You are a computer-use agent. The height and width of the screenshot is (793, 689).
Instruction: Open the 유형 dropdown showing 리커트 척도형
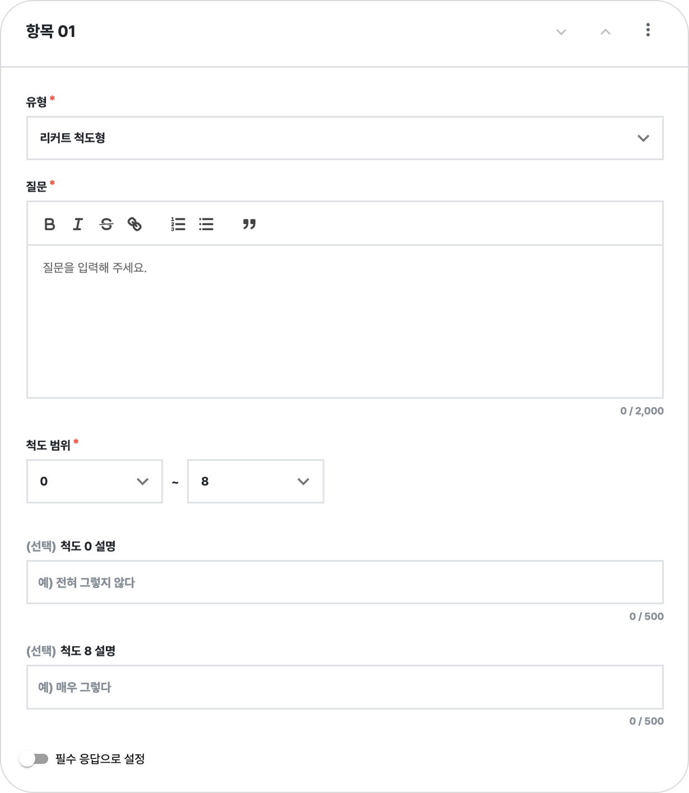344,138
